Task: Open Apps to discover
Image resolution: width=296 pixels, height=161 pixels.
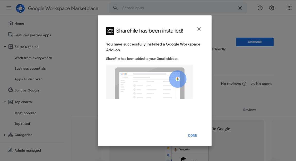Action: point(28,79)
